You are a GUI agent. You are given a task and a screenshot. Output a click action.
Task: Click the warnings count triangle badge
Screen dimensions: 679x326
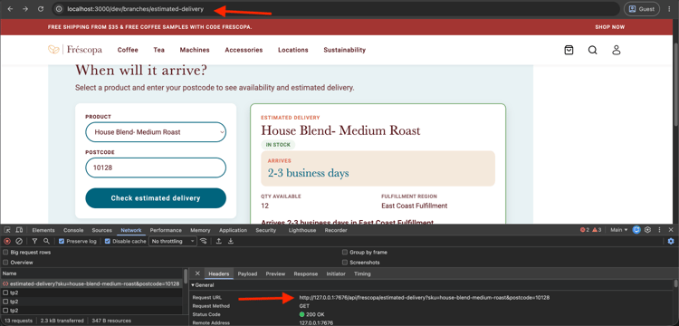click(597, 230)
